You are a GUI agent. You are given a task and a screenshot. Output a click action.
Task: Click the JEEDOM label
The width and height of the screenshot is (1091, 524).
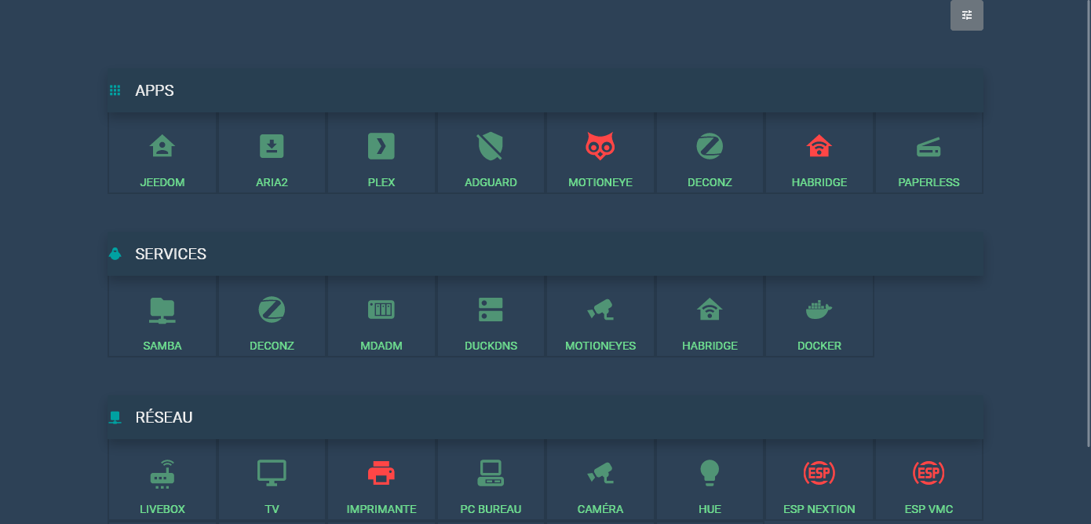[x=162, y=182]
